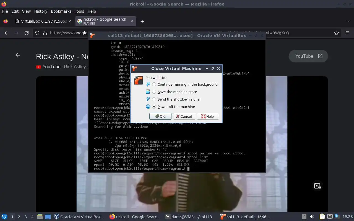Open Firefox hamburger application menu
This screenshot has height=221, width=354.
click(347, 33)
